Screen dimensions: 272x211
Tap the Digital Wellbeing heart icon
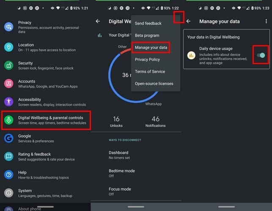[9, 120]
